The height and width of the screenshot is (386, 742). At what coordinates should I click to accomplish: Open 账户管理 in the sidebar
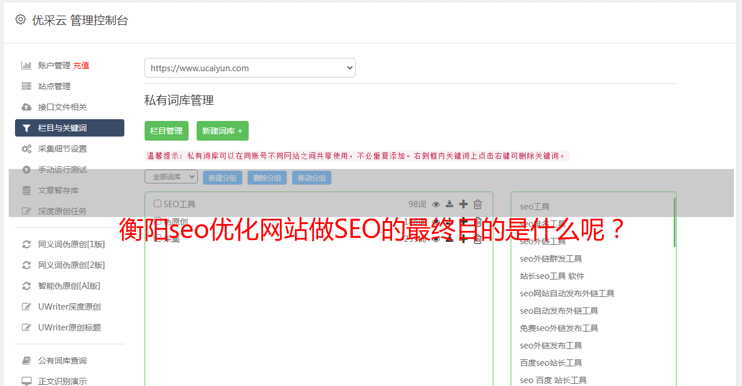point(54,65)
